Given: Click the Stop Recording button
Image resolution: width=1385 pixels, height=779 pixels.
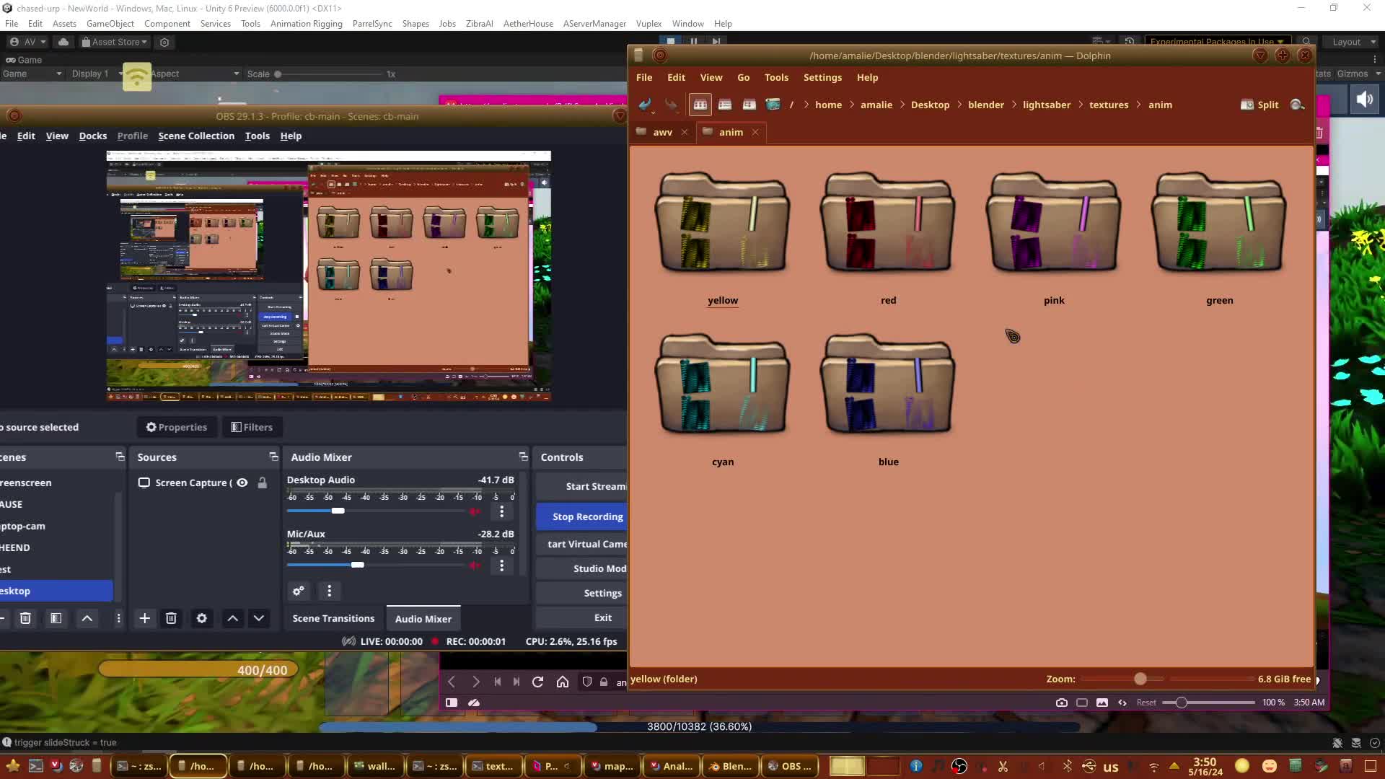Looking at the screenshot, I should [x=587, y=516].
